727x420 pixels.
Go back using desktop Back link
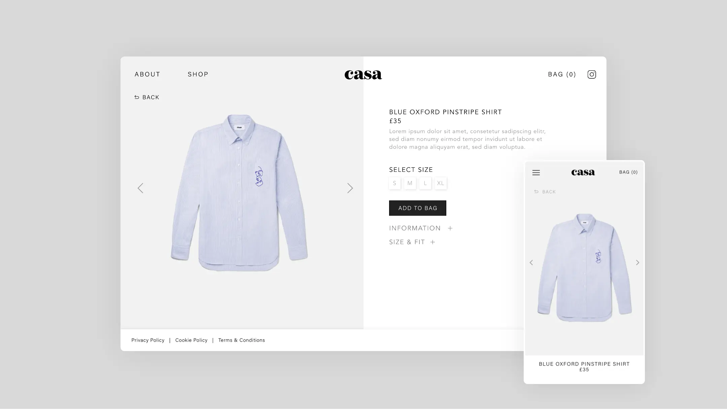click(x=147, y=97)
